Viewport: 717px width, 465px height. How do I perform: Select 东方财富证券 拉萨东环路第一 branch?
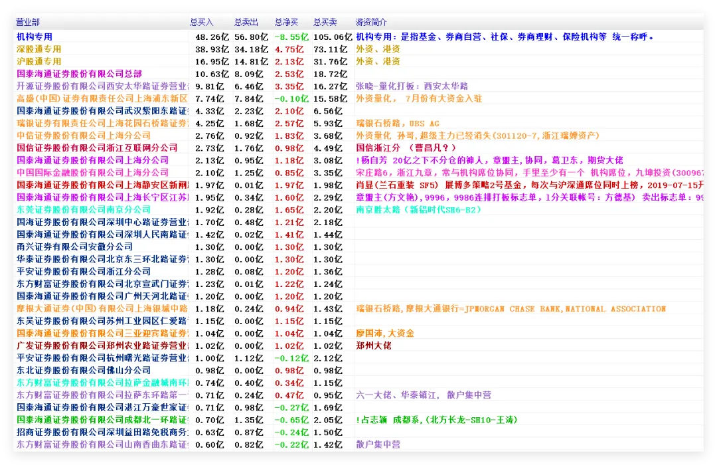(x=102, y=395)
